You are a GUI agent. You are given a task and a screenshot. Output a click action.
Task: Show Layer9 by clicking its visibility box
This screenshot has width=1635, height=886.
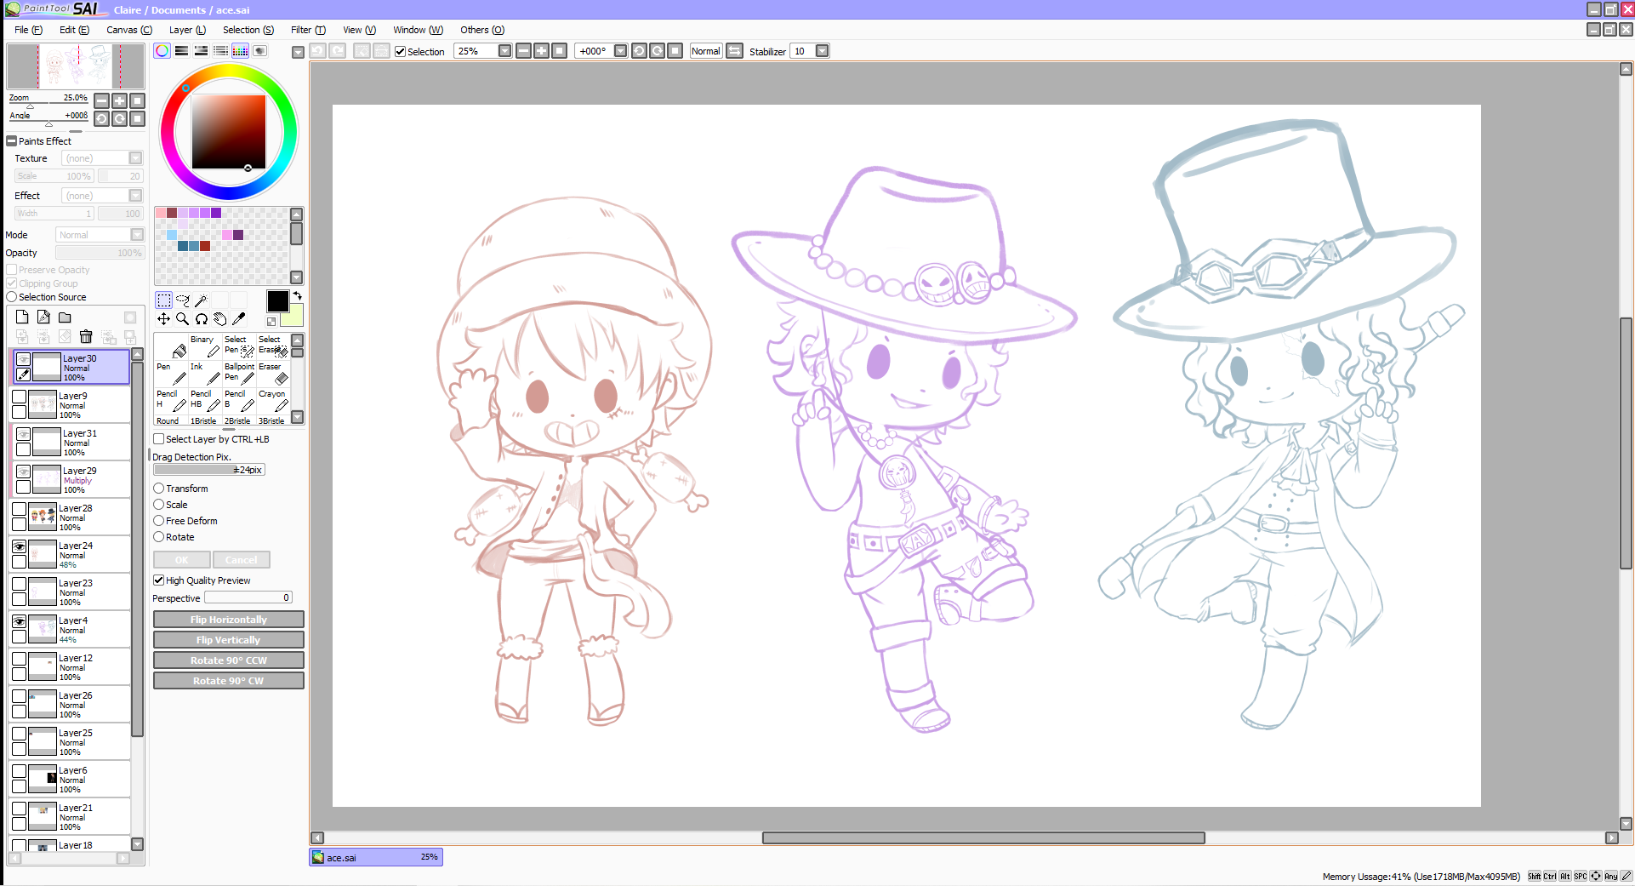pyautogui.click(x=19, y=397)
